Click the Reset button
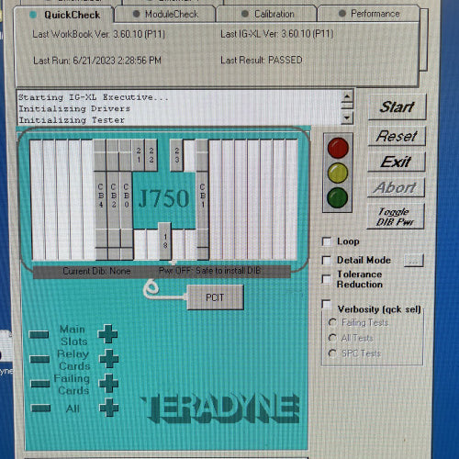The width and height of the screenshot is (459, 459). (x=397, y=136)
